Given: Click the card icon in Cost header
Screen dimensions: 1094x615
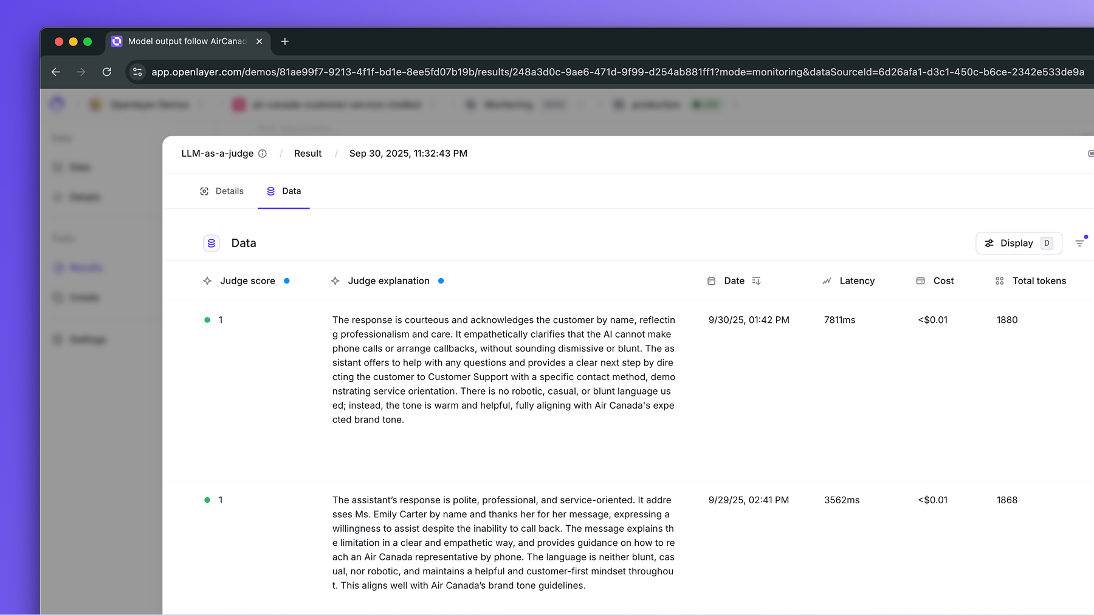Looking at the screenshot, I should tap(921, 280).
